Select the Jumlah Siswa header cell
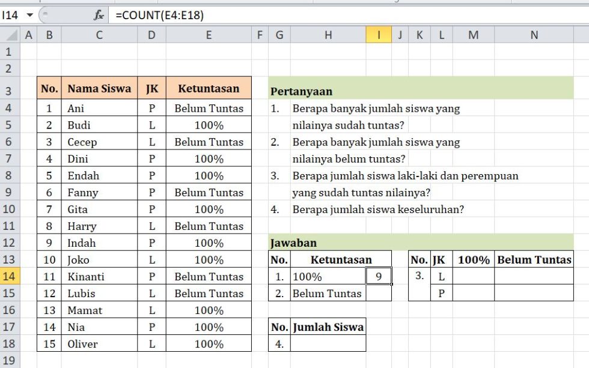This screenshot has height=368, width=589. coord(328,327)
